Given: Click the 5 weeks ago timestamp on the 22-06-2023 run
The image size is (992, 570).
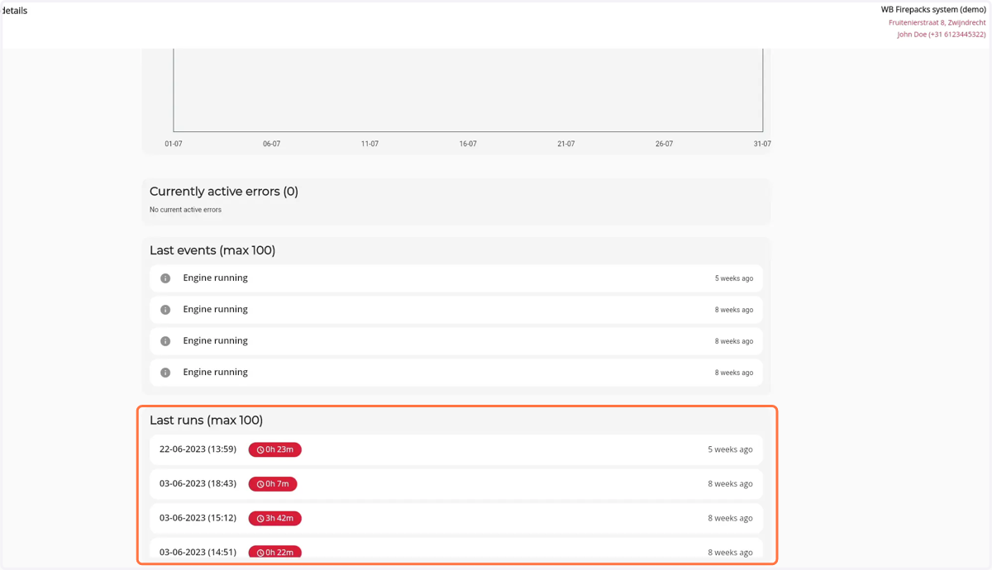Looking at the screenshot, I should (x=730, y=449).
